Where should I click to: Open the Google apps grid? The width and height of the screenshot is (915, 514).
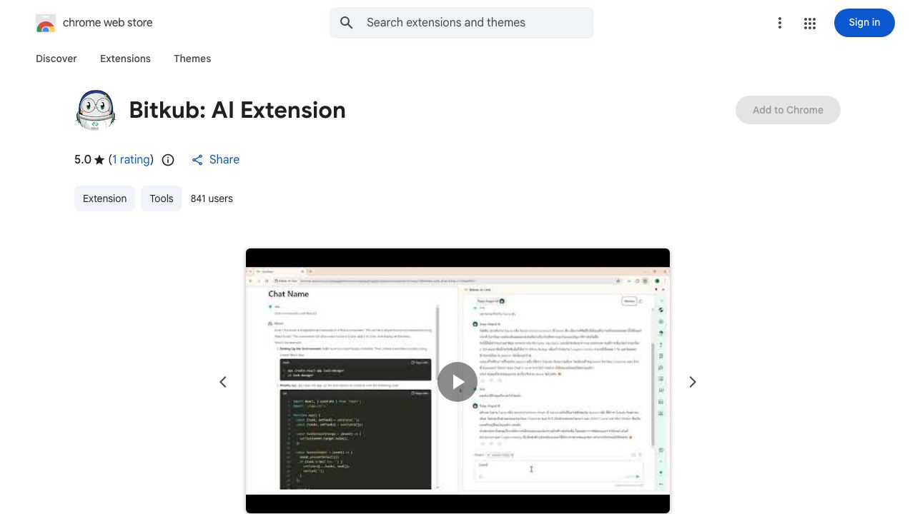(810, 23)
